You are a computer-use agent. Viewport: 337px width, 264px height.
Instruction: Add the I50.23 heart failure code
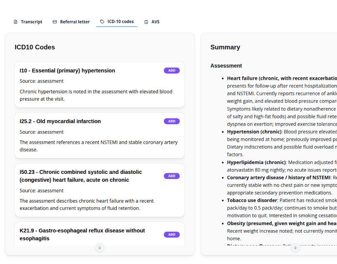(172, 176)
